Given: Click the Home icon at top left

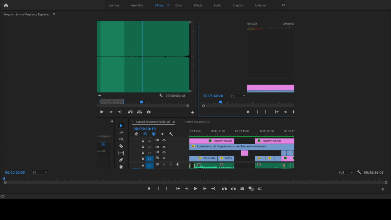Looking at the screenshot, I should 6,5.
